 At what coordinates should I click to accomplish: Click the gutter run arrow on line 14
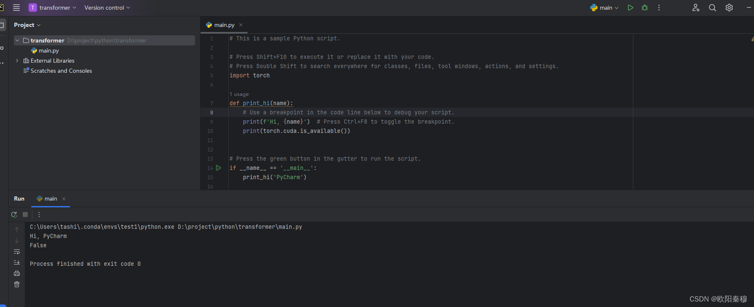[x=219, y=168]
